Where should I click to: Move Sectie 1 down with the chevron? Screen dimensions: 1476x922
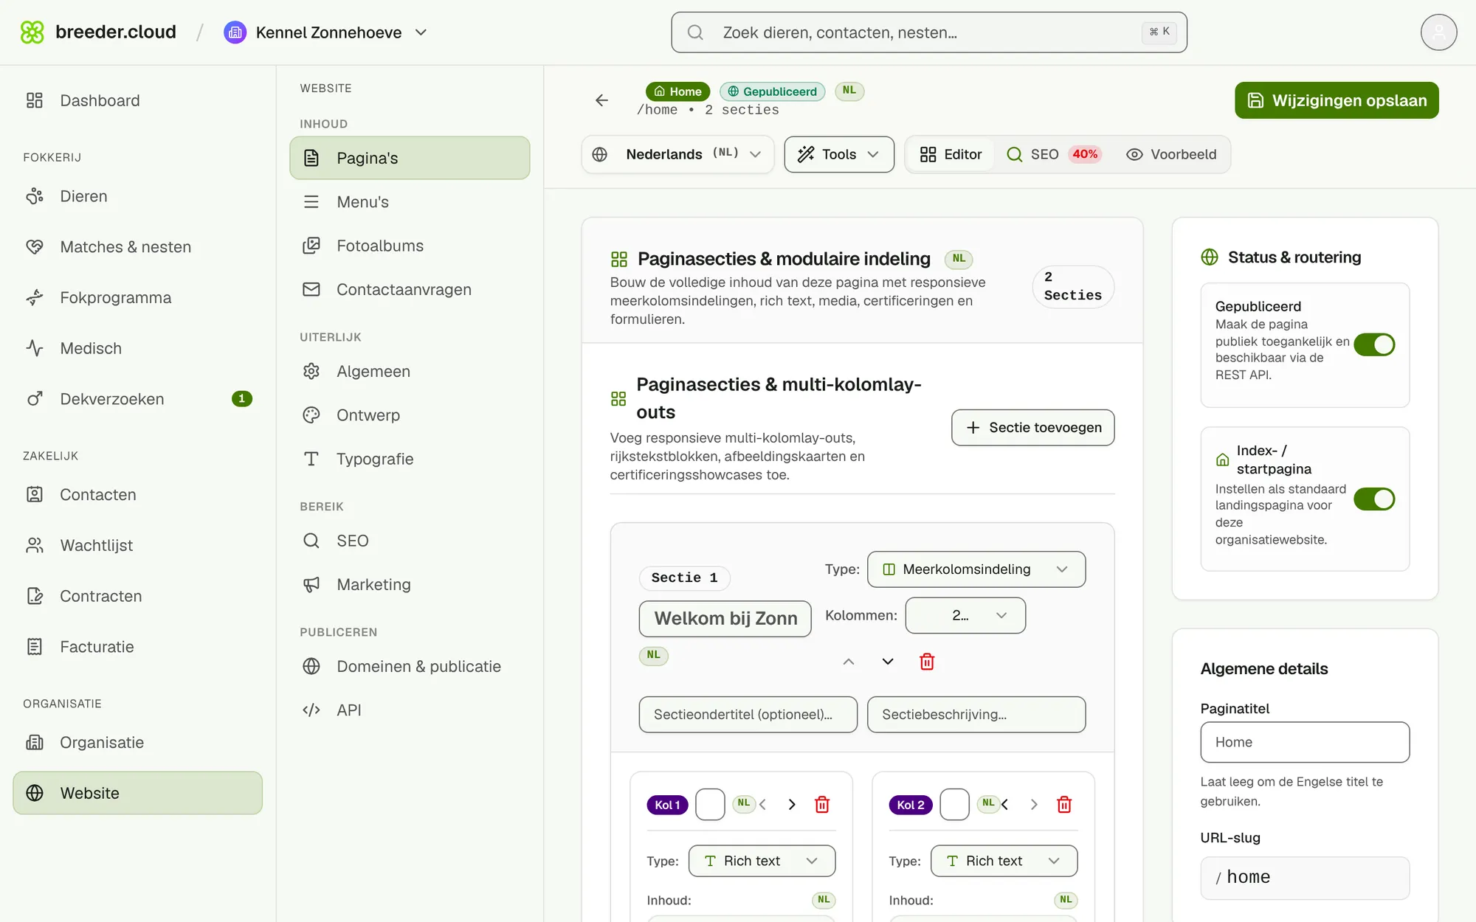tap(888, 662)
